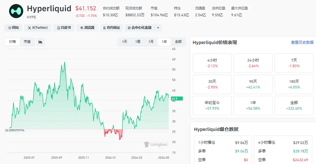Click the 2026-01 axis date label
This screenshot has width=316, height=164.
tap(110, 158)
